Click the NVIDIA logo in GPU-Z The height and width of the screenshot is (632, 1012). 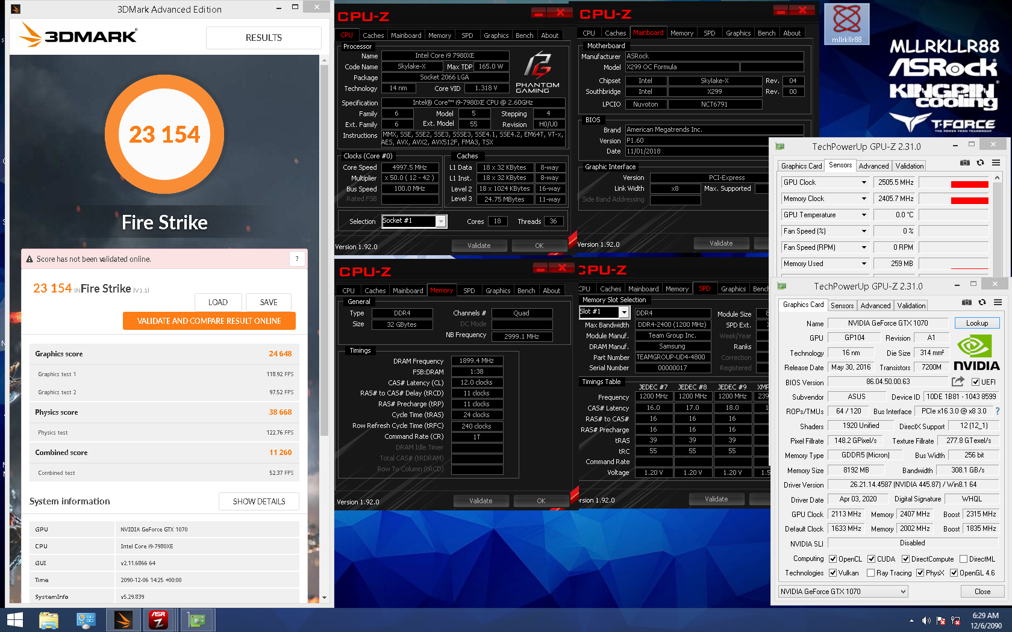pyautogui.click(x=976, y=353)
